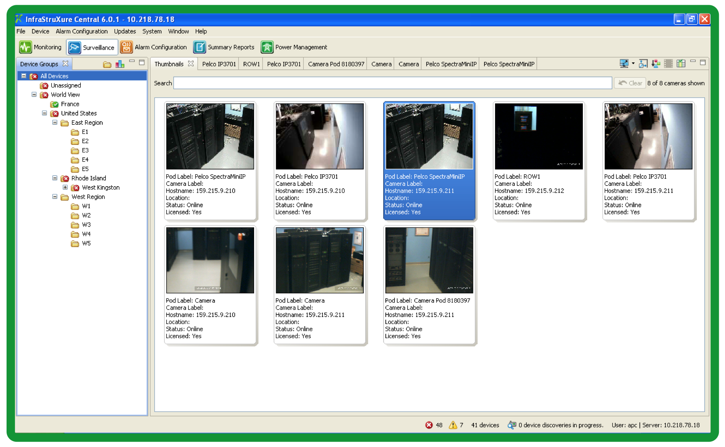Select highlighted Pelco SpectraMiniIP 159.215.9.211 thumbnail
This screenshot has width=725, height=447.
(429, 161)
